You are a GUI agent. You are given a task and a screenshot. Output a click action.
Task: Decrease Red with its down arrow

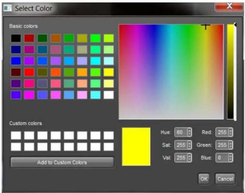pos(231,134)
